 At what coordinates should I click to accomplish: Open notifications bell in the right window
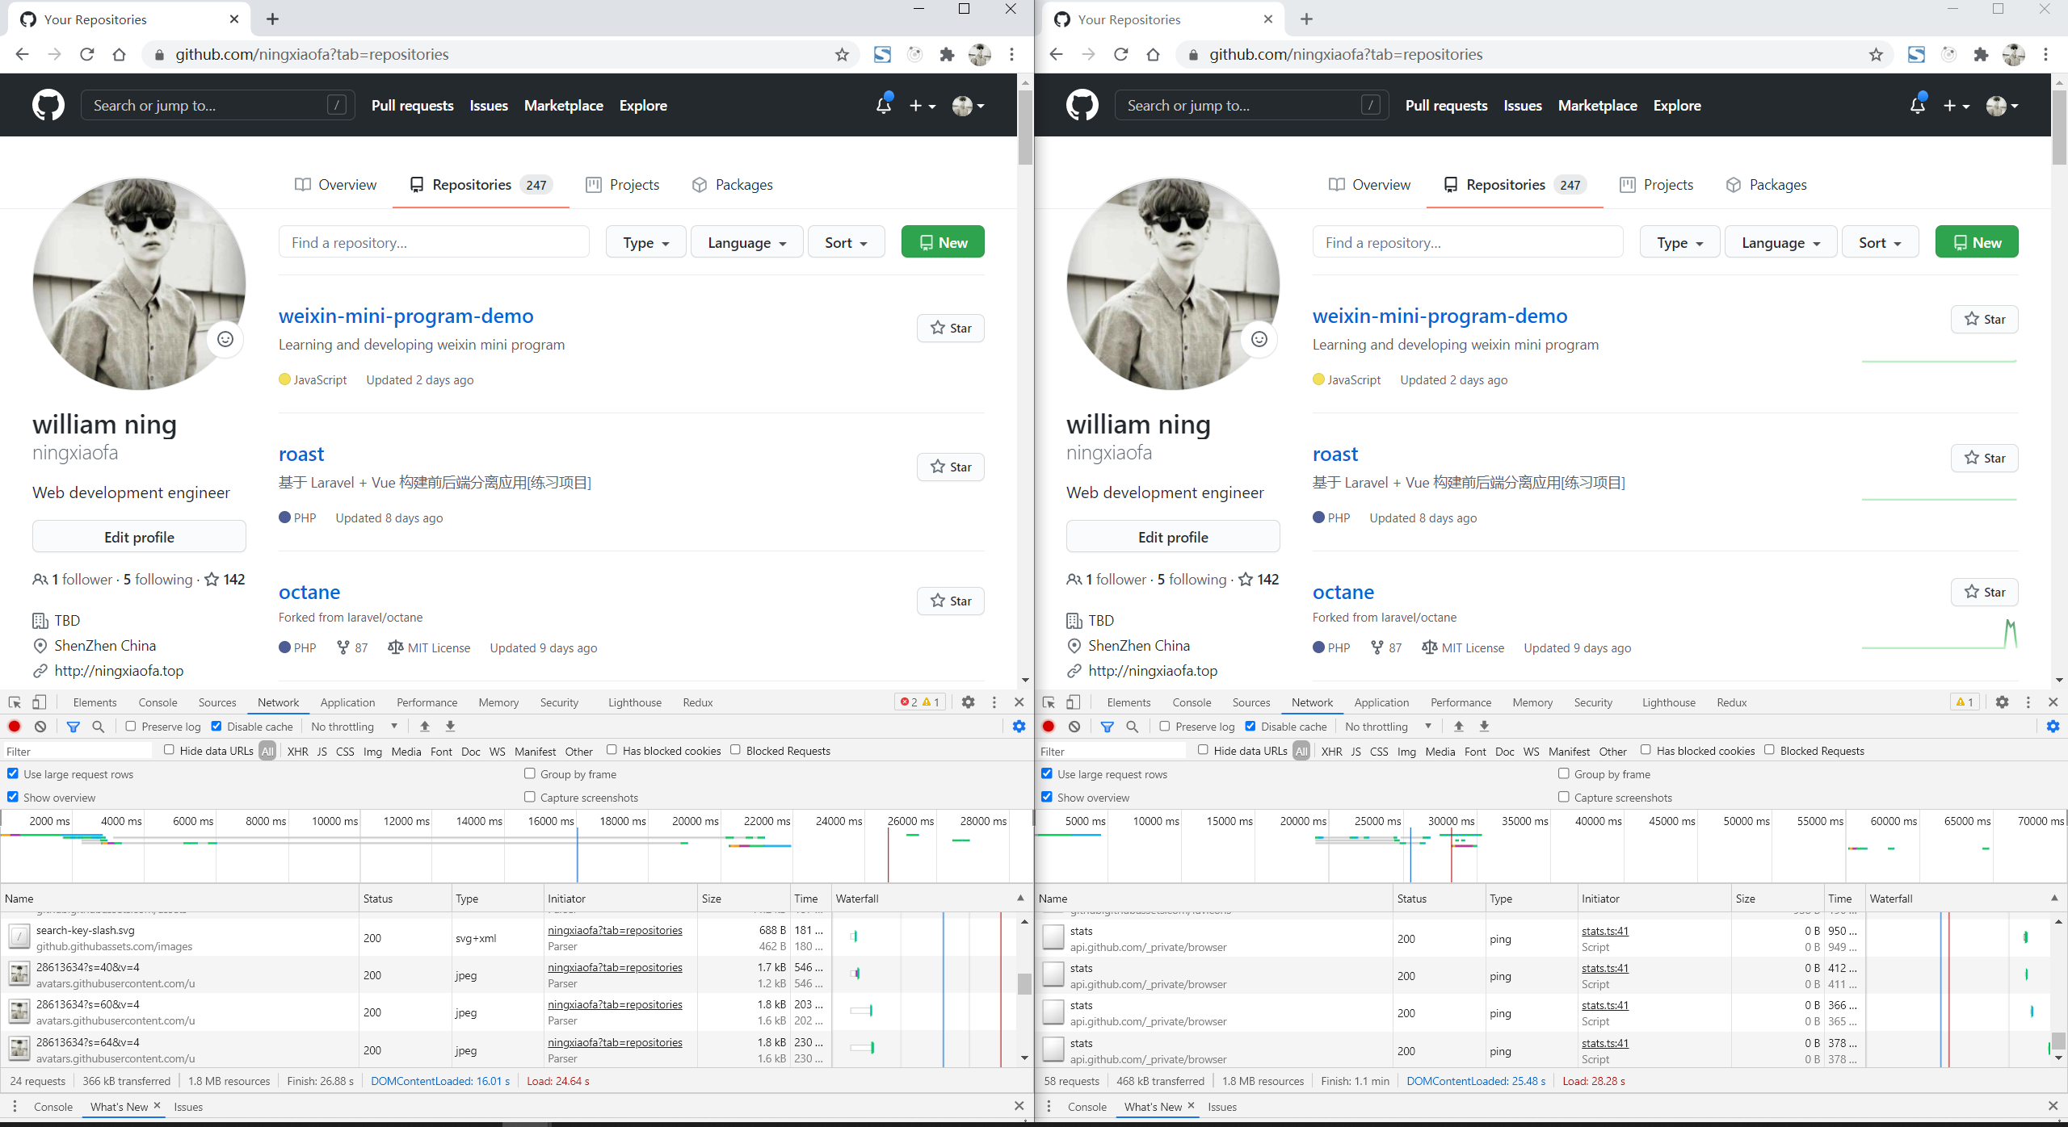1918,105
